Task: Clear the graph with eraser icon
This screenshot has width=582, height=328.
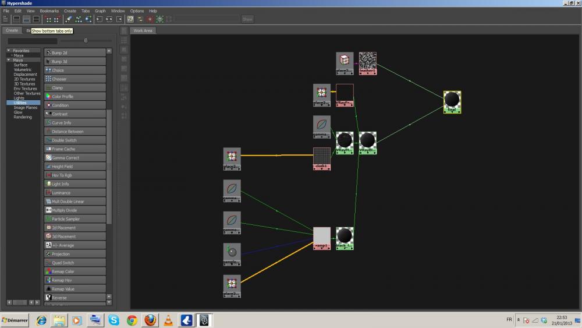Action: tap(69, 19)
